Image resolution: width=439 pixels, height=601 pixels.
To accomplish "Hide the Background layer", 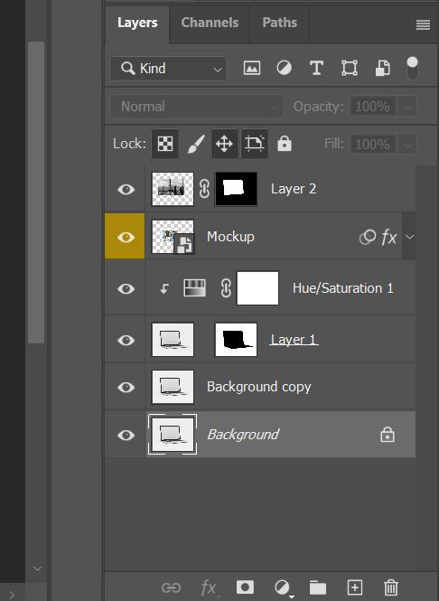I will point(126,435).
